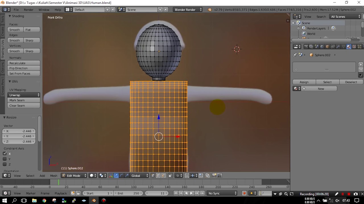This screenshot has width=364, height=204.
Task: Open the Modifiers tab (wrench icon)
Action: 338,46
